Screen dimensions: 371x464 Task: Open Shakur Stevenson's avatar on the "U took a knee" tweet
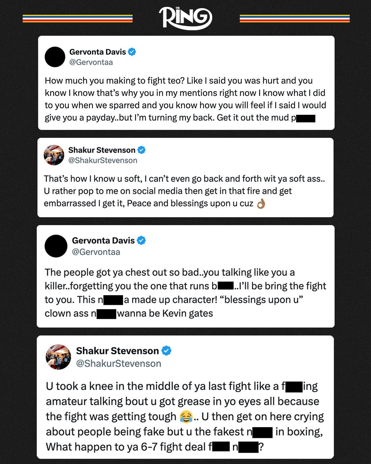click(58, 357)
